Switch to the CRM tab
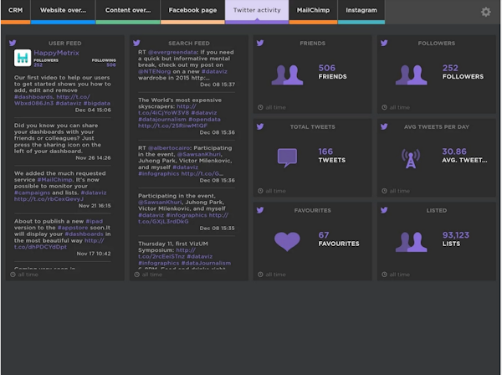This screenshot has width=502, height=375. pos(16,12)
